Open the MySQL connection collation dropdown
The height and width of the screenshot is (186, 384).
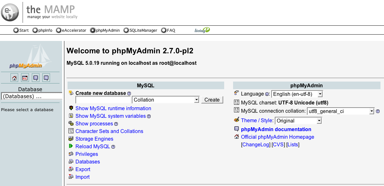(341, 111)
